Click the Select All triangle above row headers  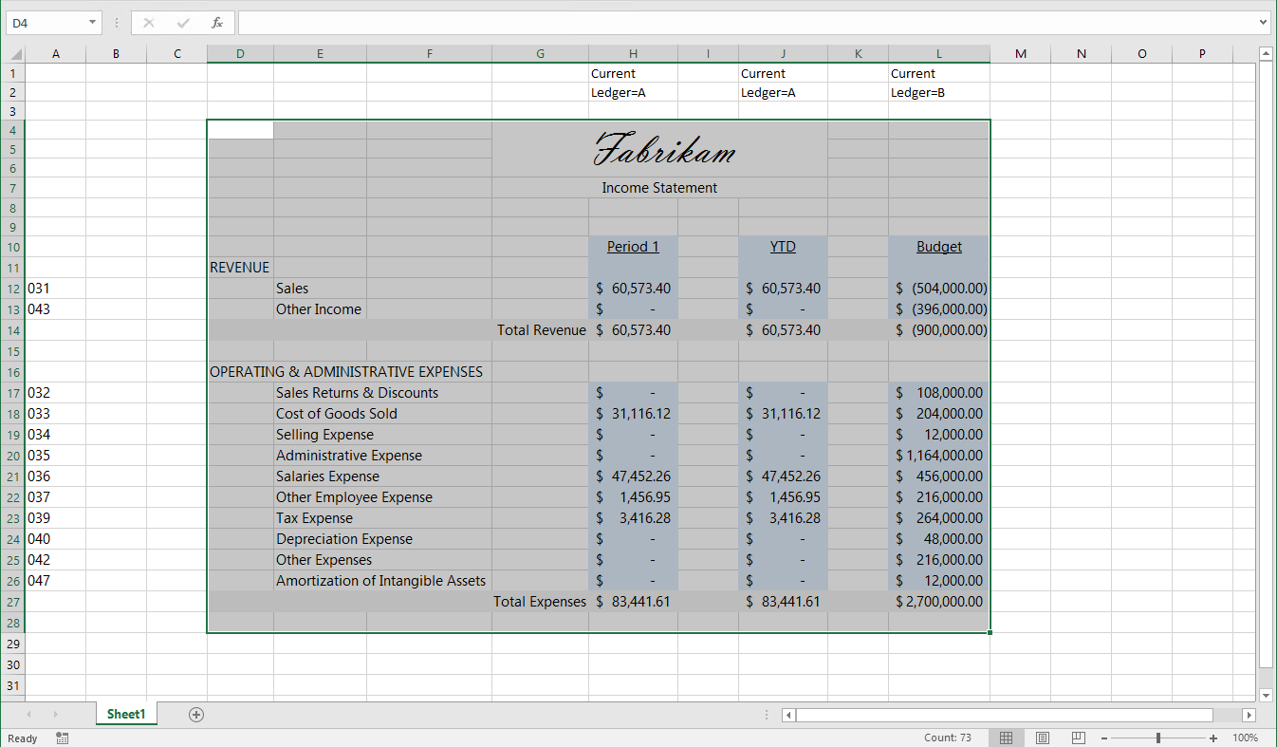point(13,53)
